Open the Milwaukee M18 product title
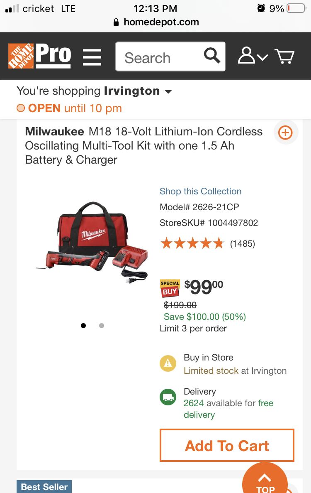The height and width of the screenshot is (493, 311). click(143, 145)
